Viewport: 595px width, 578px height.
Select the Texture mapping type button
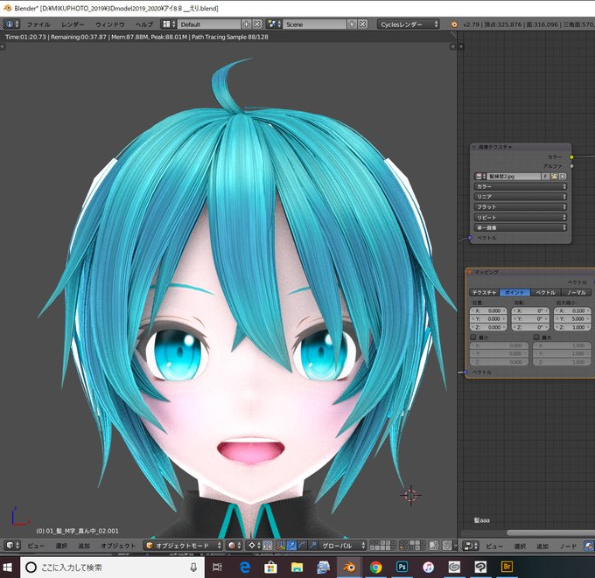tap(484, 292)
